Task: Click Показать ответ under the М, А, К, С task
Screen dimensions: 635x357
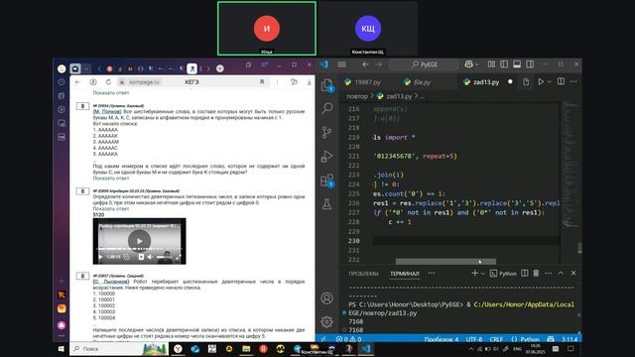Action: pos(111,178)
